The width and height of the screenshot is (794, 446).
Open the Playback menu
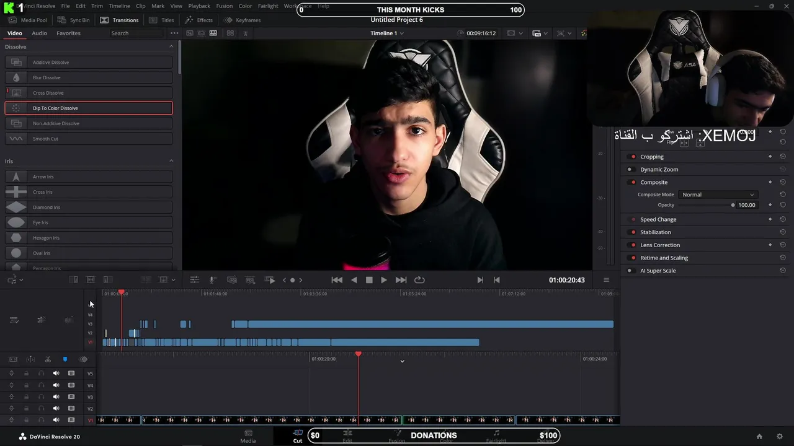(199, 6)
